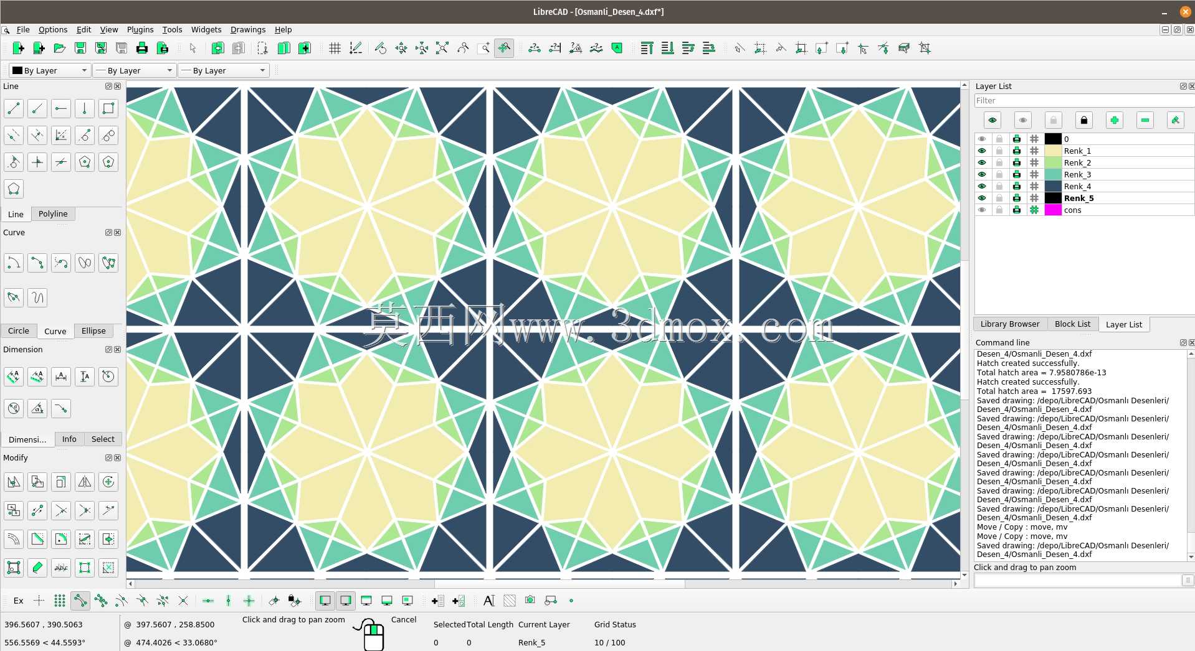This screenshot has width=1195, height=651.
Task: Open the line type By Layer dropdown
Action: coord(224,70)
